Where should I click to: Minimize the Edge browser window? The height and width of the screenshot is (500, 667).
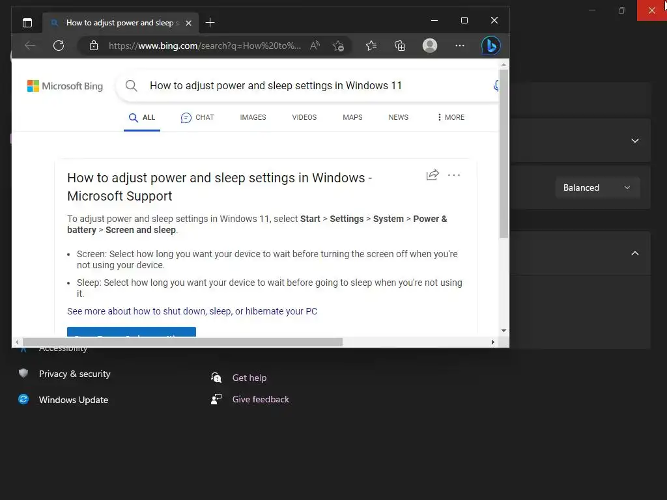pos(434,20)
